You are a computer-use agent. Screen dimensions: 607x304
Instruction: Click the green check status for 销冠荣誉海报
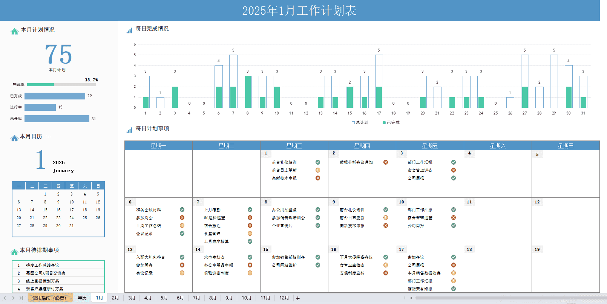click(x=454, y=289)
